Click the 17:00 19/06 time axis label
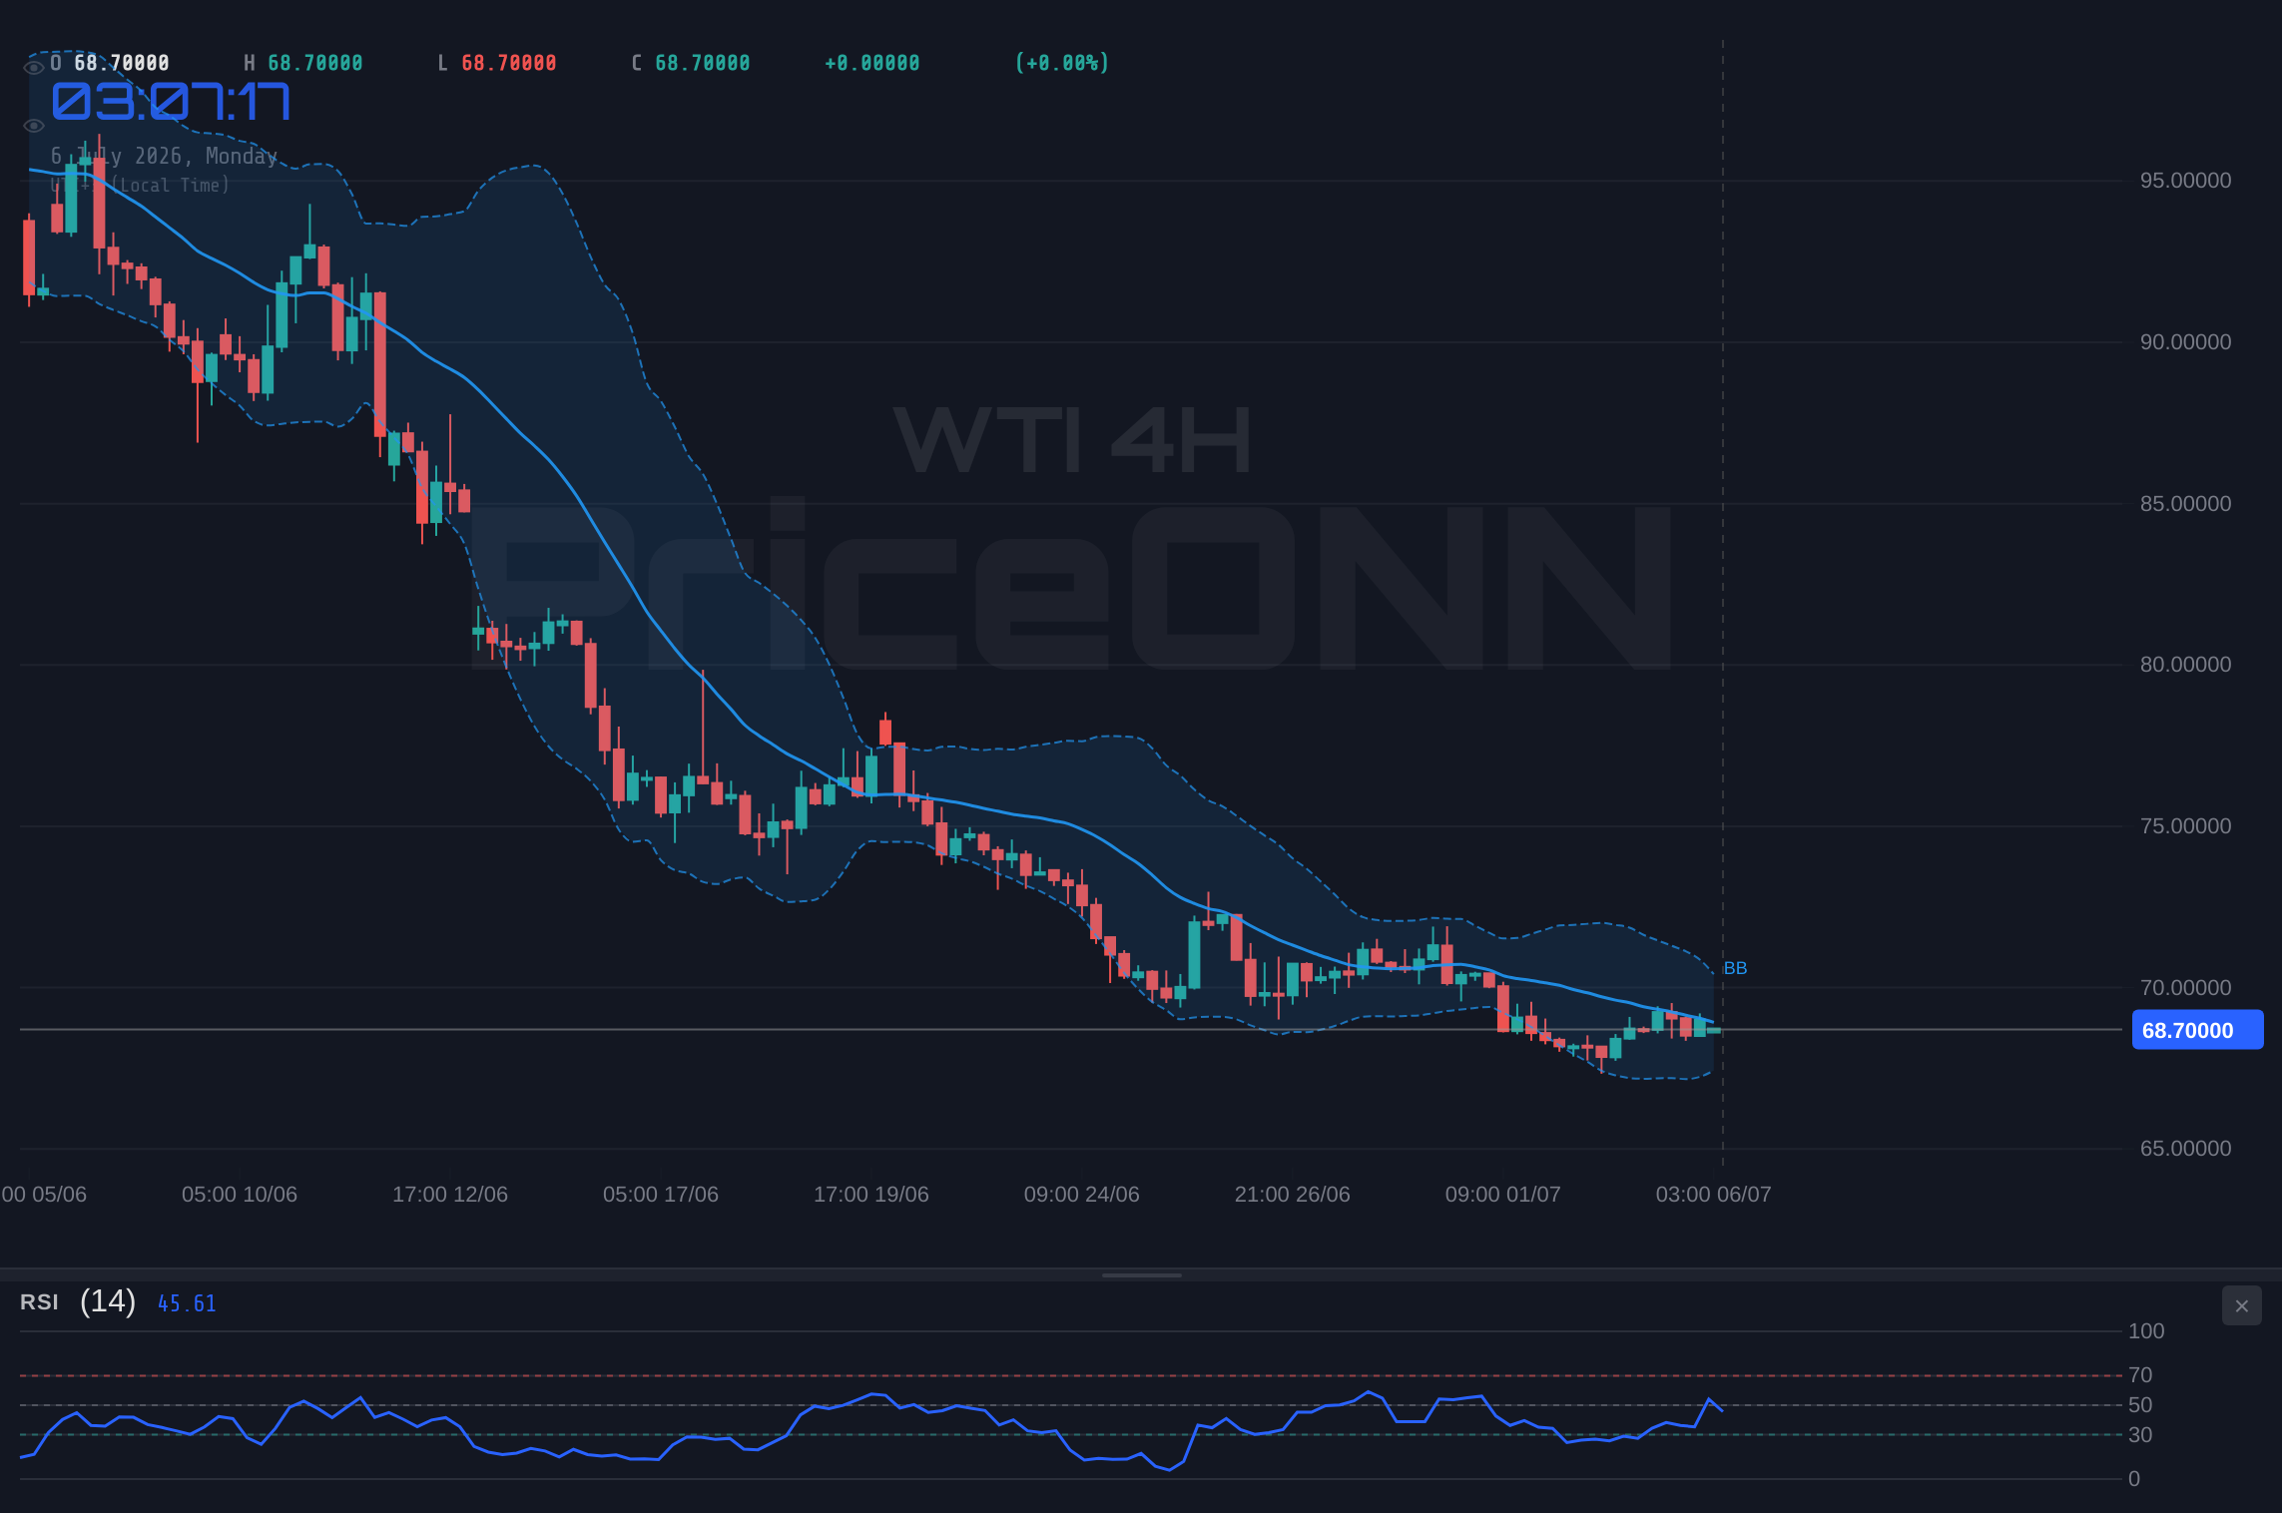Screen dimensions: 2282x1513 pyautogui.click(x=871, y=1195)
